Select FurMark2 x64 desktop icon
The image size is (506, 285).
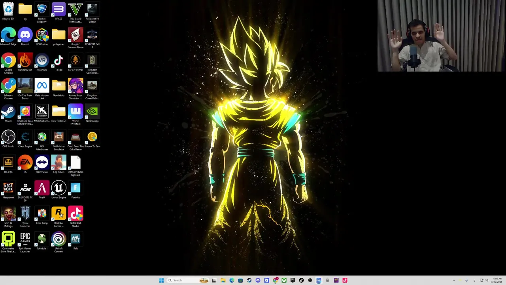click(25, 63)
